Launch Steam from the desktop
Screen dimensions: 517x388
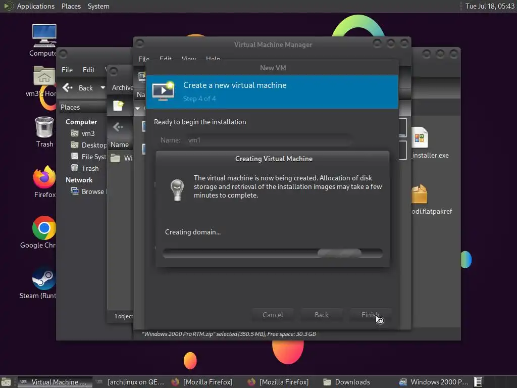(x=44, y=278)
